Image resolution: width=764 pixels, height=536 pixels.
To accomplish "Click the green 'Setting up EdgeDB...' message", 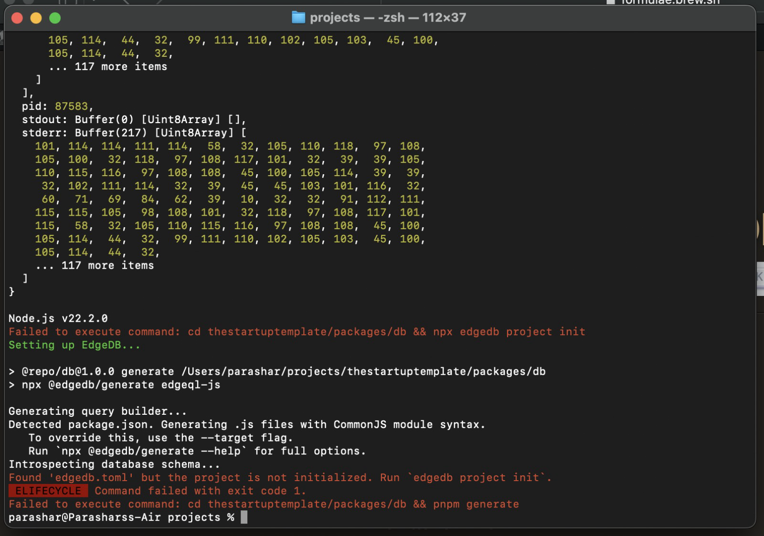I will point(74,345).
